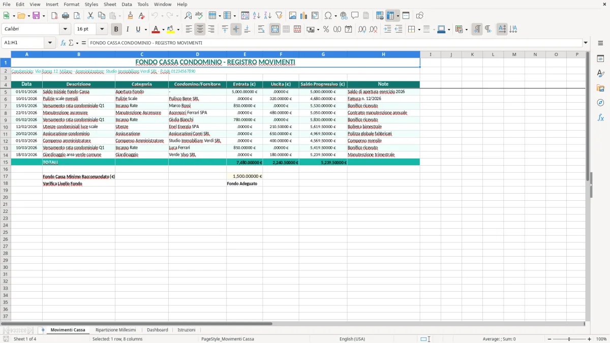
Task: Toggle Left-To-Right text direction button
Action: (x=477, y=29)
